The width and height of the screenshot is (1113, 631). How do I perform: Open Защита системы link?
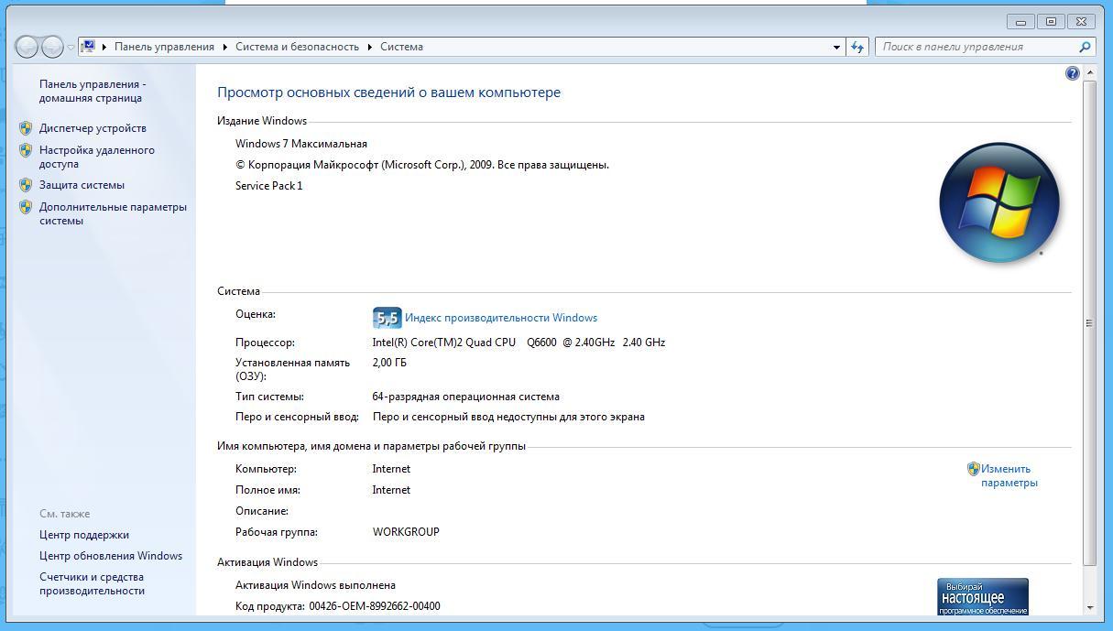pyautogui.click(x=82, y=185)
